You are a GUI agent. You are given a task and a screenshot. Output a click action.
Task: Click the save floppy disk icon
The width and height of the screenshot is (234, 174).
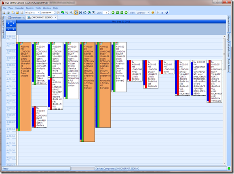[x=22, y=13]
